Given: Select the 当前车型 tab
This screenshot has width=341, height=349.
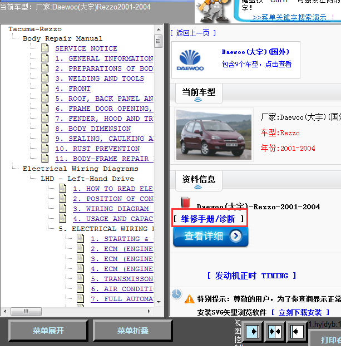Looking at the screenshot, I should point(199,94).
